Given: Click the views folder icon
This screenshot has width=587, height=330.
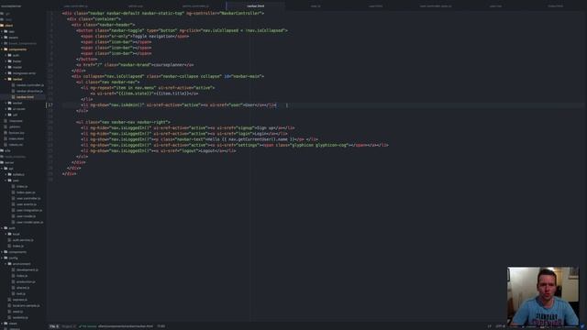Looking at the screenshot, I should tap(6, 324).
